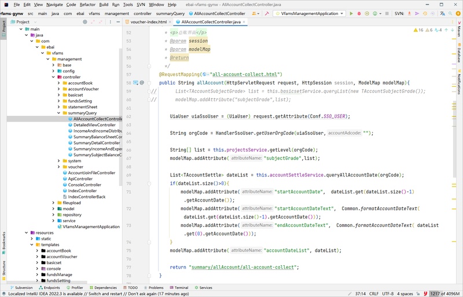The image size is (463, 297).
Task: Select DetailedViewController in the project tree
Action: [94, 125]
